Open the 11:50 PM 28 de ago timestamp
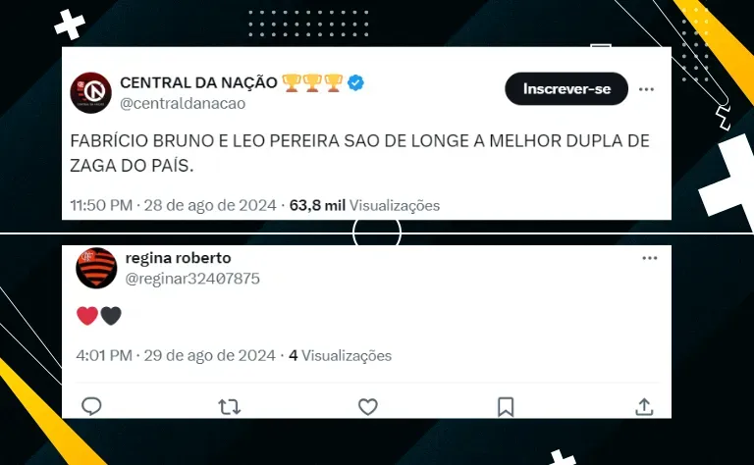 point(174,206)
